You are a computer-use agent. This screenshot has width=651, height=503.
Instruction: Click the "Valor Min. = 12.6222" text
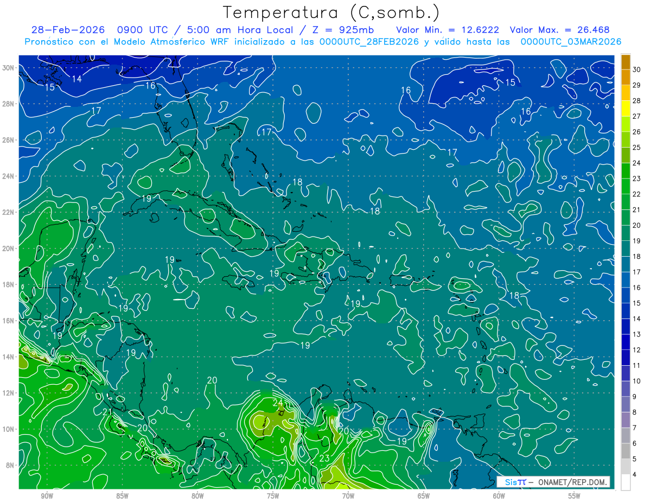coord(448,29)
